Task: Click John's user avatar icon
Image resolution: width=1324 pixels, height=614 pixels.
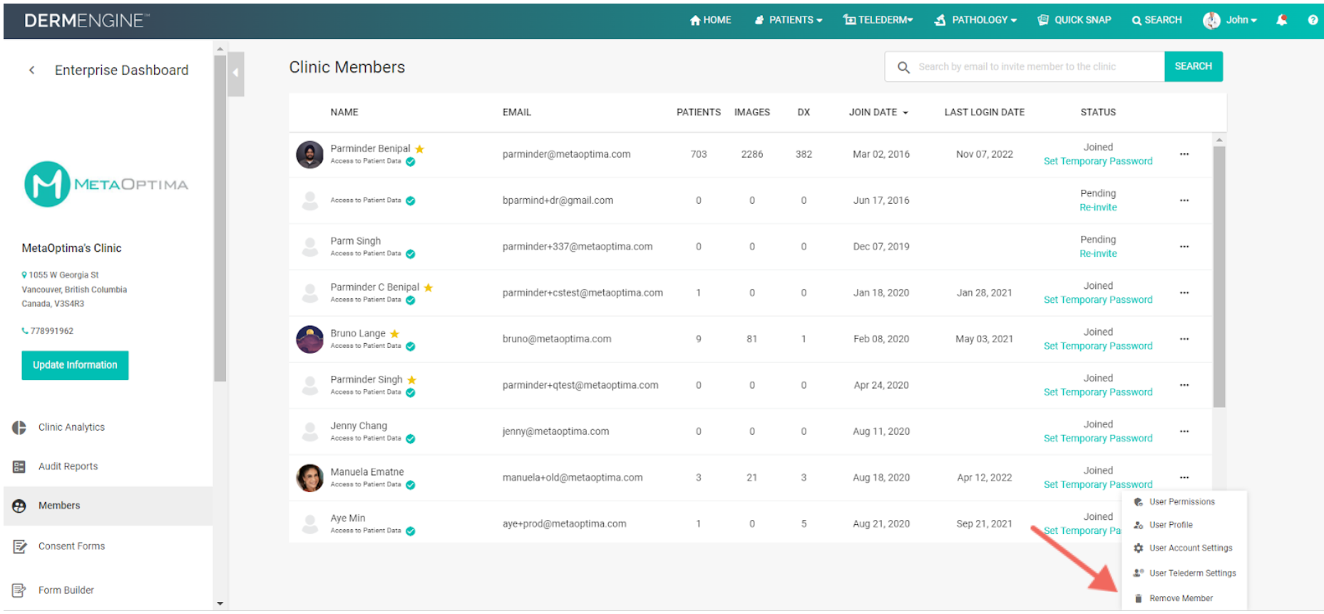Action: [x=1211, y=20]
